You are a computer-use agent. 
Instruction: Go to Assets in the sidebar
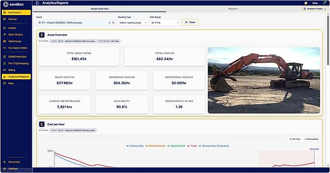(x=16, y=28)
